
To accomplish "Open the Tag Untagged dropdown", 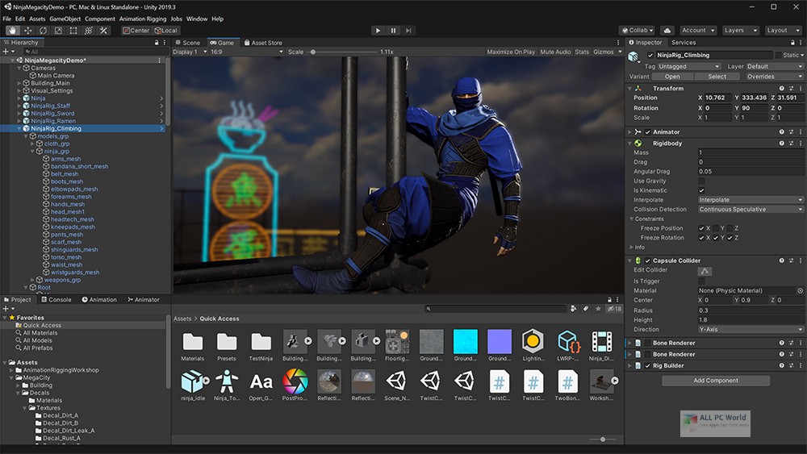I will click(x=688, y=66).
